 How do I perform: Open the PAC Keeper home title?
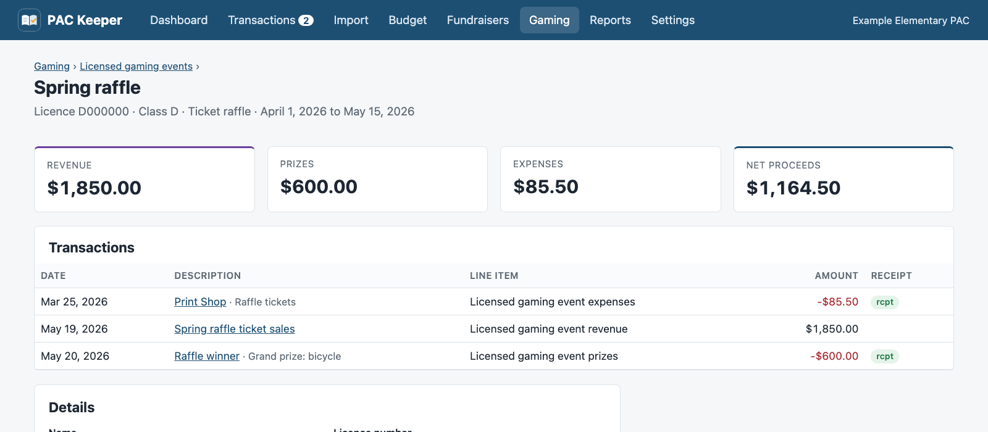pos(85,20)
